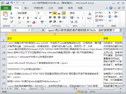The image size is (126, 94).
Task: Click the Fill down icon
Action: pos(110,16)
